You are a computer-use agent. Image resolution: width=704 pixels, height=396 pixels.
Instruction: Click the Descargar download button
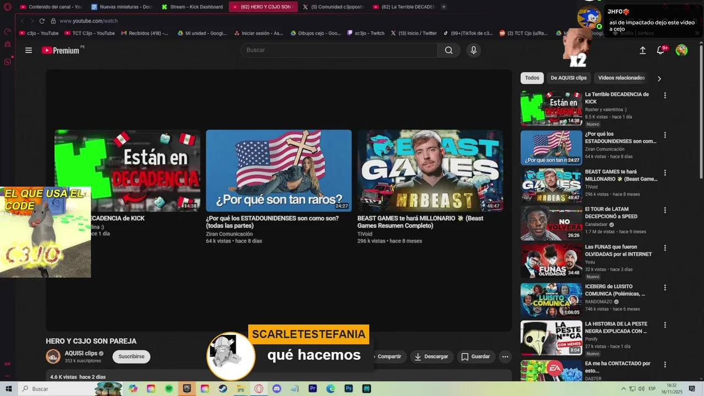pyautogui.click(x=431, y=356)
